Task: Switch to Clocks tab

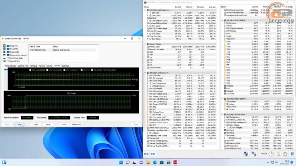Action: (x=49, y=66)
